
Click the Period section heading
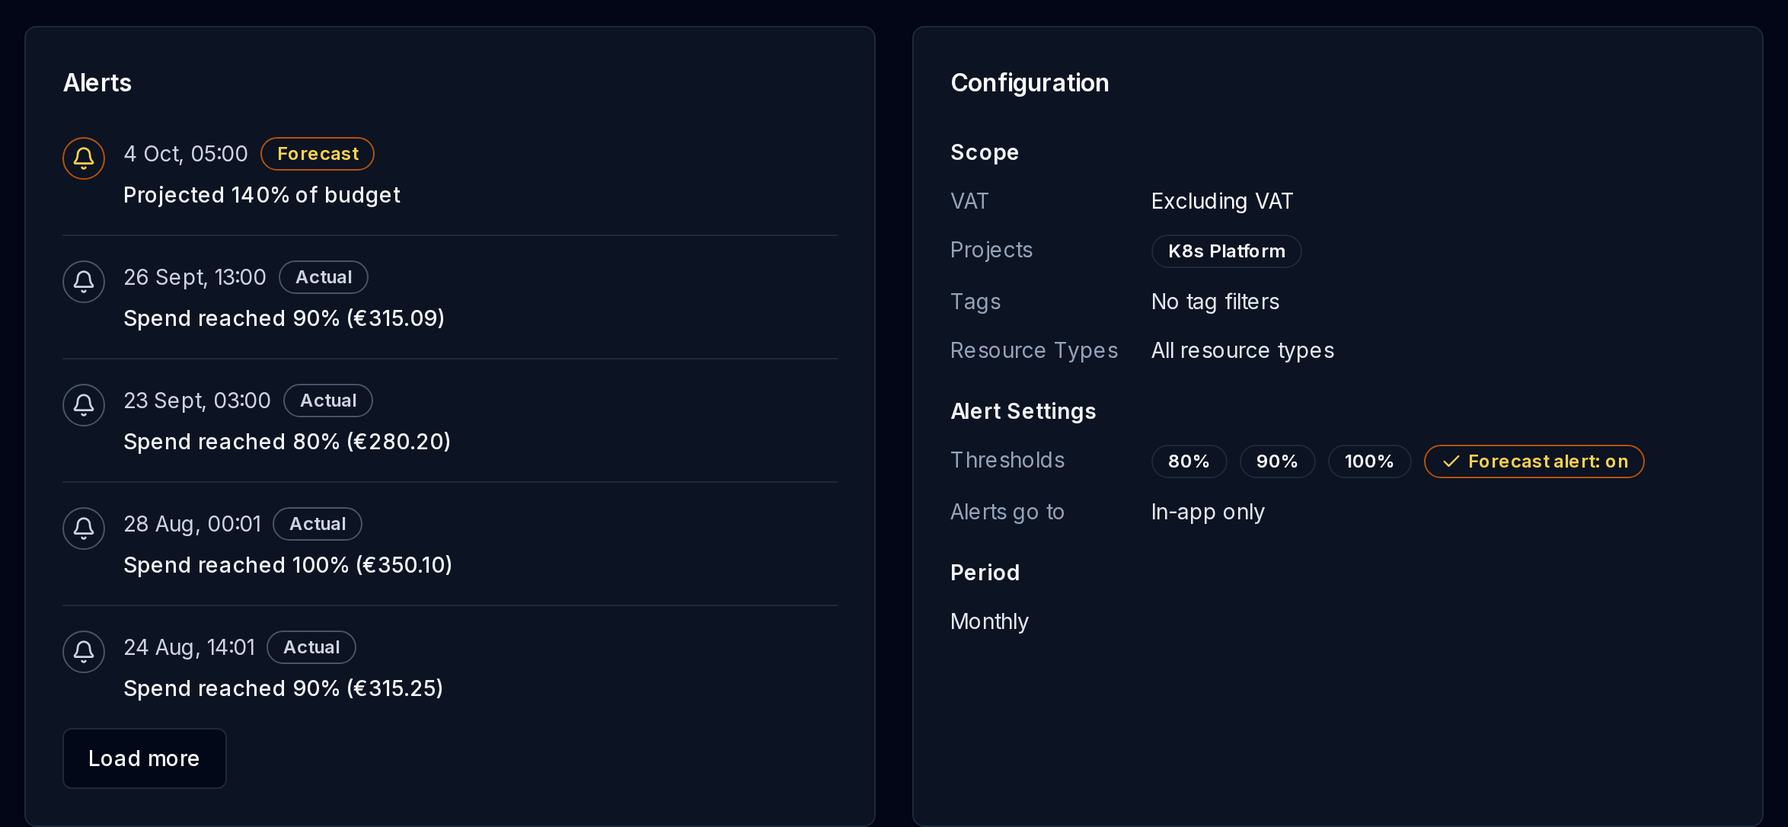pos(985,573)
